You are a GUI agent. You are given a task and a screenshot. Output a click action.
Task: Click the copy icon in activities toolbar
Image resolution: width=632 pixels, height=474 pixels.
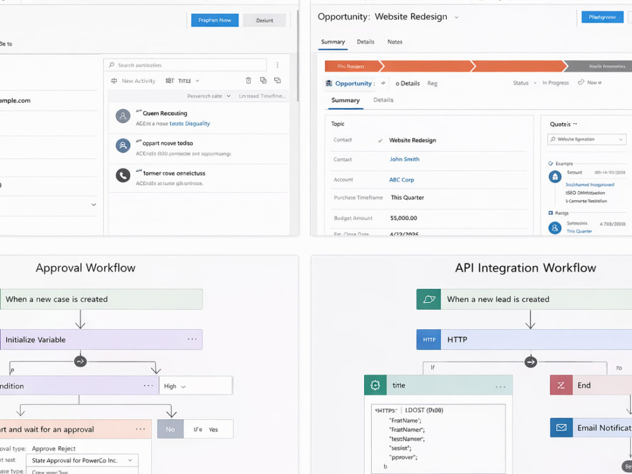[x=263, y=80]
